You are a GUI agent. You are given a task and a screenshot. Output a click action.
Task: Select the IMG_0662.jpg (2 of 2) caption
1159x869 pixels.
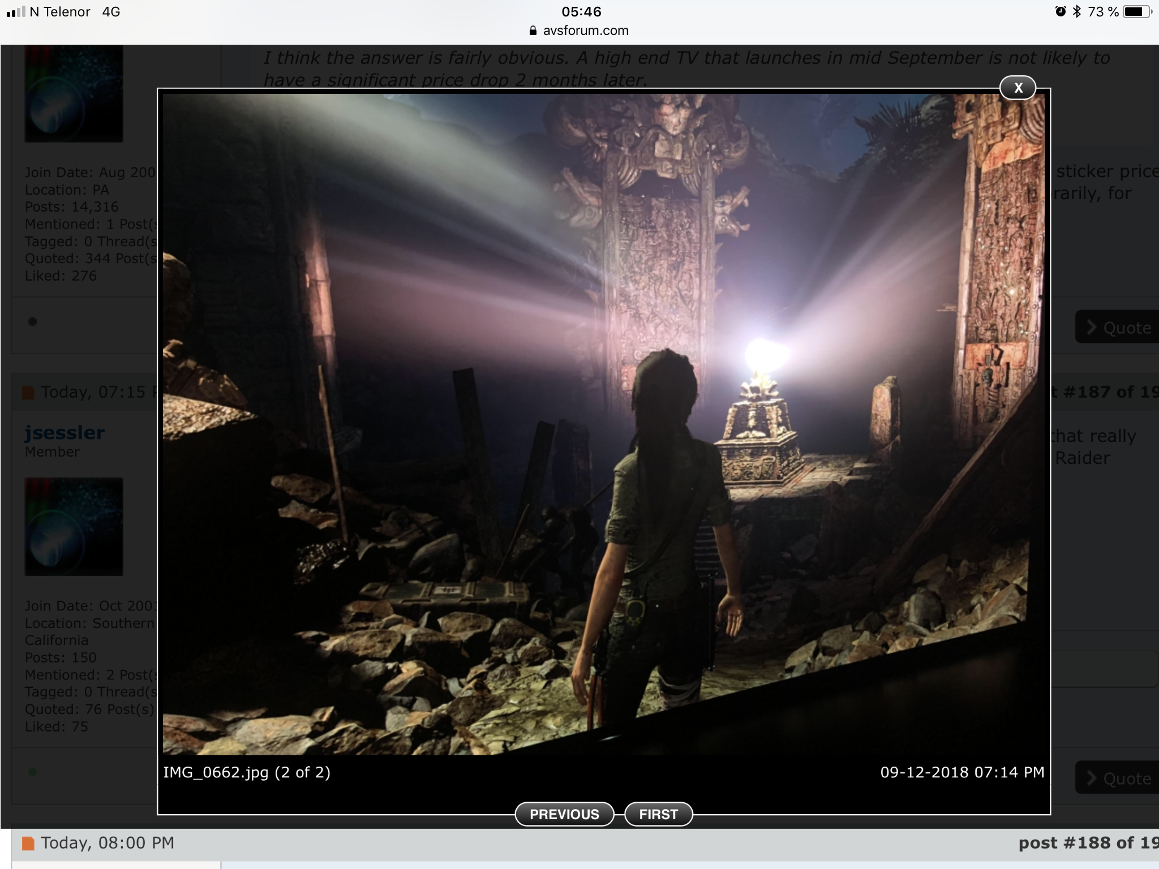coord(247,773)
